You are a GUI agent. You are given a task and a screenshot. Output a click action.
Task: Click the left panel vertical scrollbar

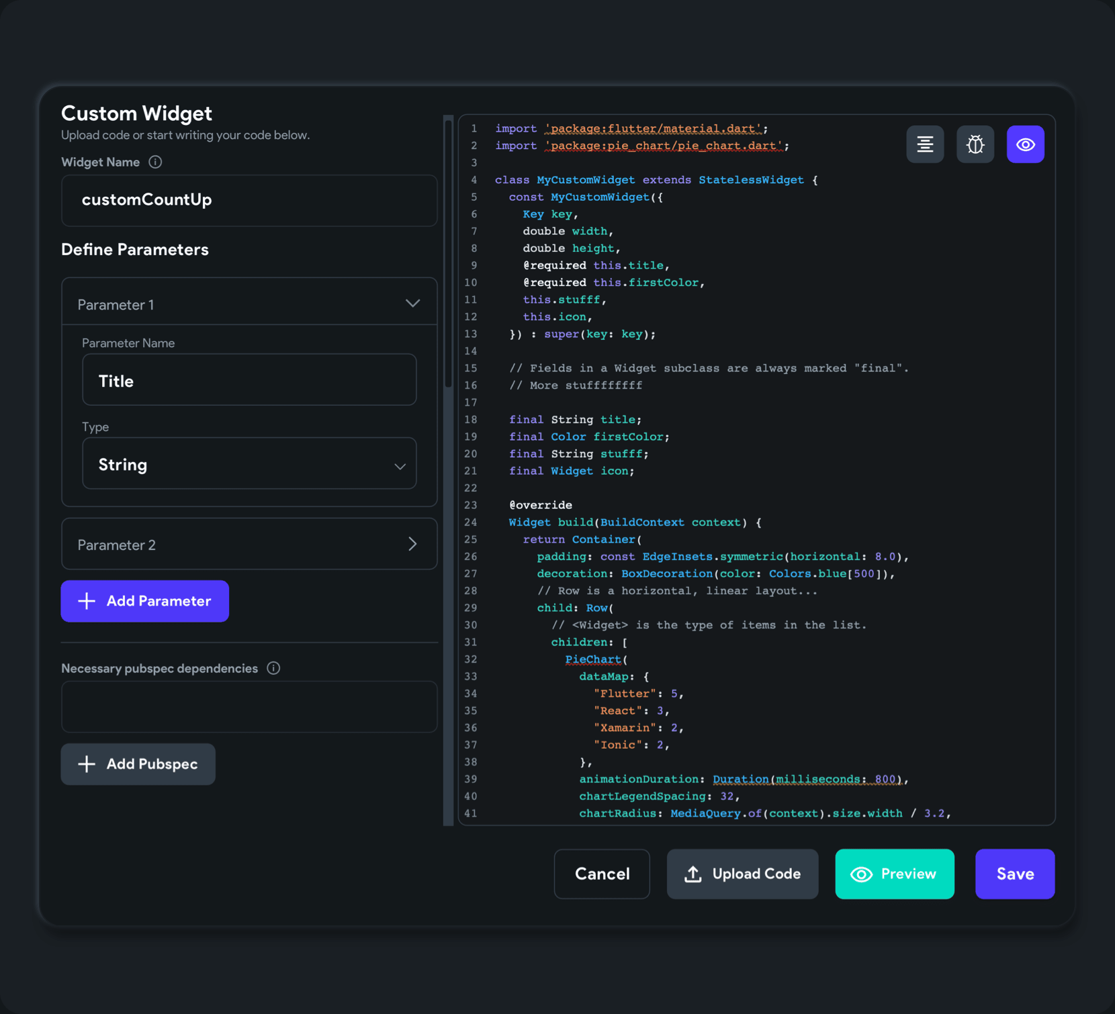click(448, 255)
